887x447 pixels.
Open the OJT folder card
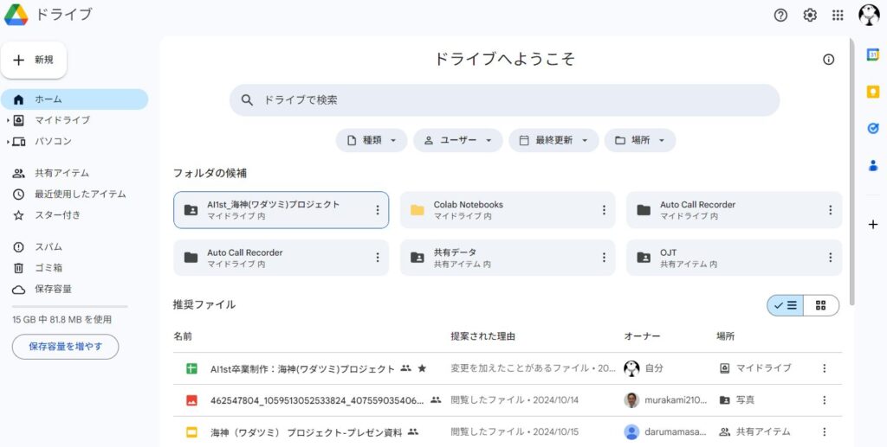tap(734, 258)
